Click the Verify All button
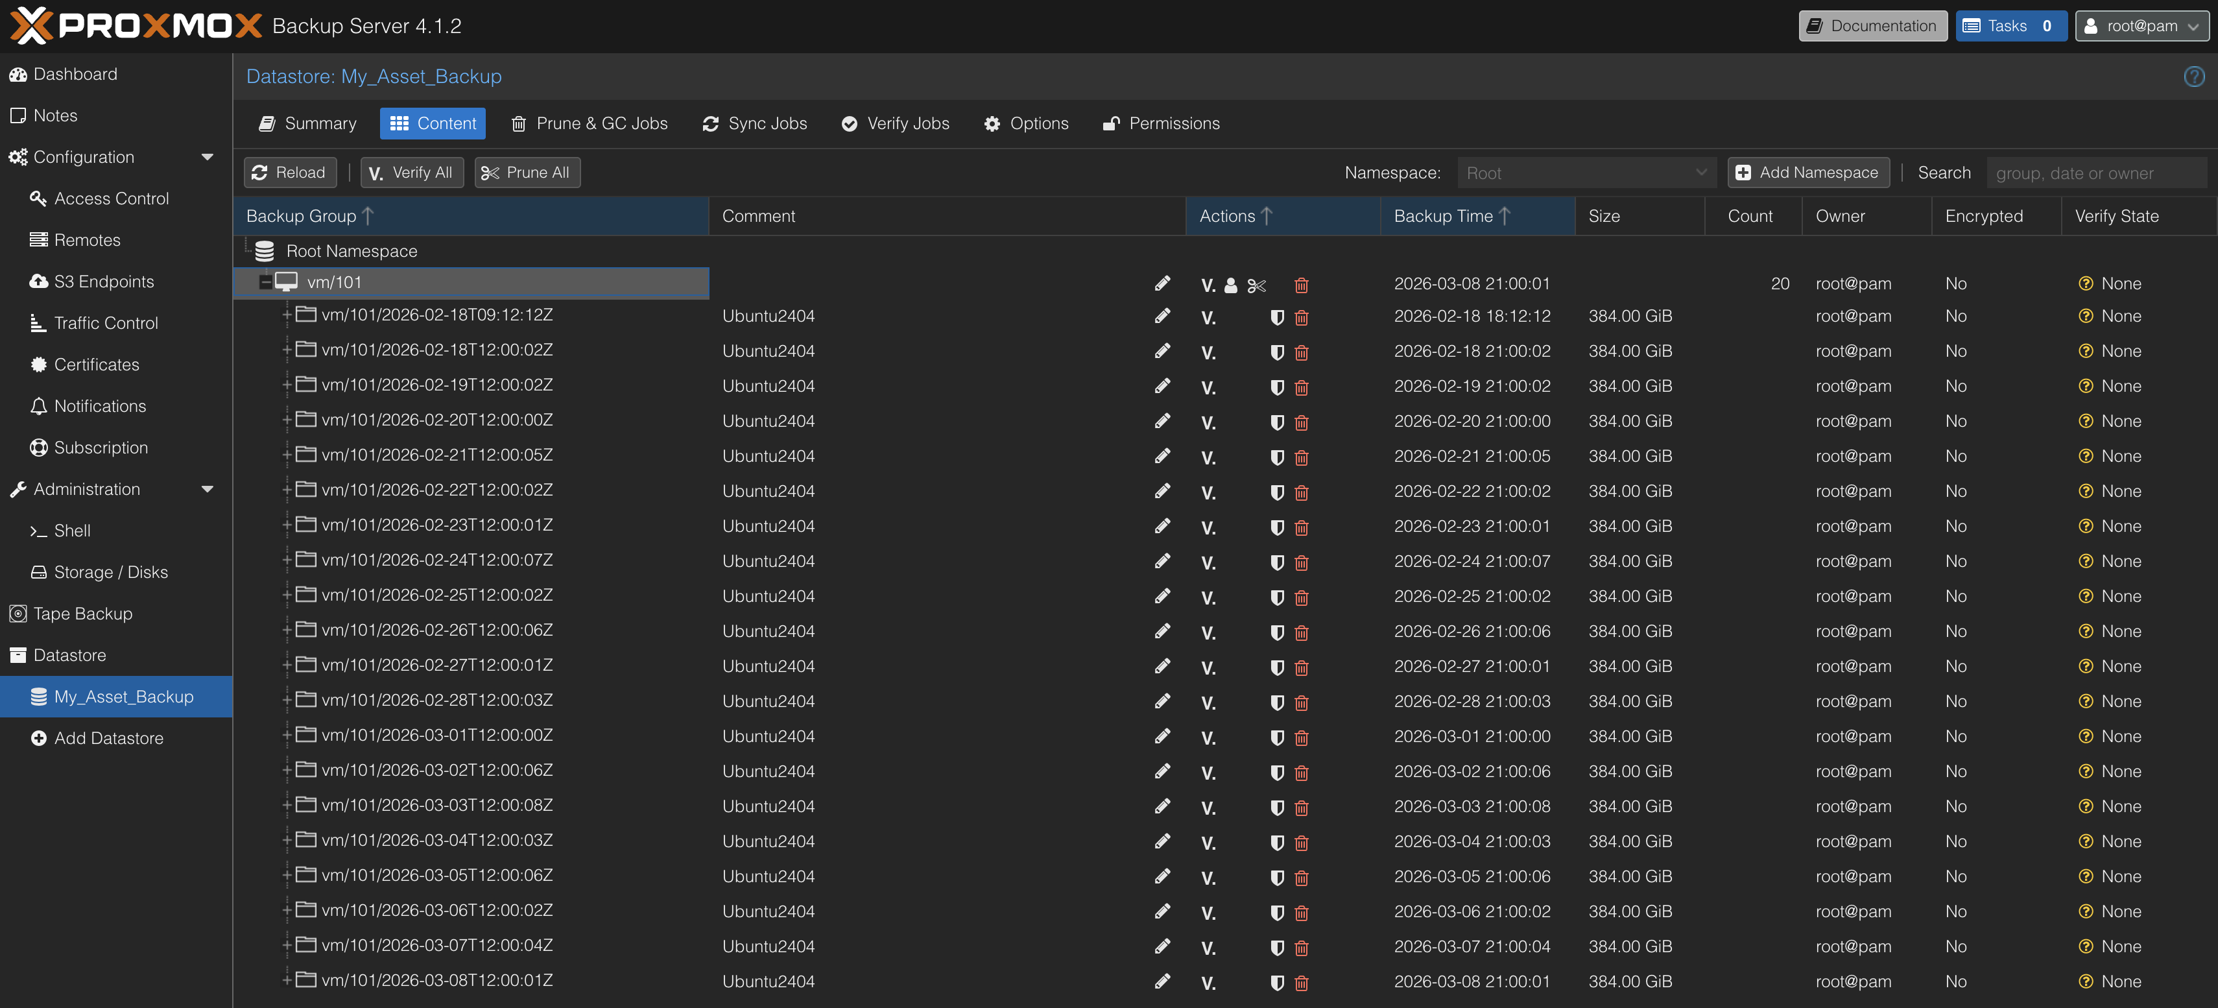This screenshot has width=2218, height=1008. click(x=412, y=173)
